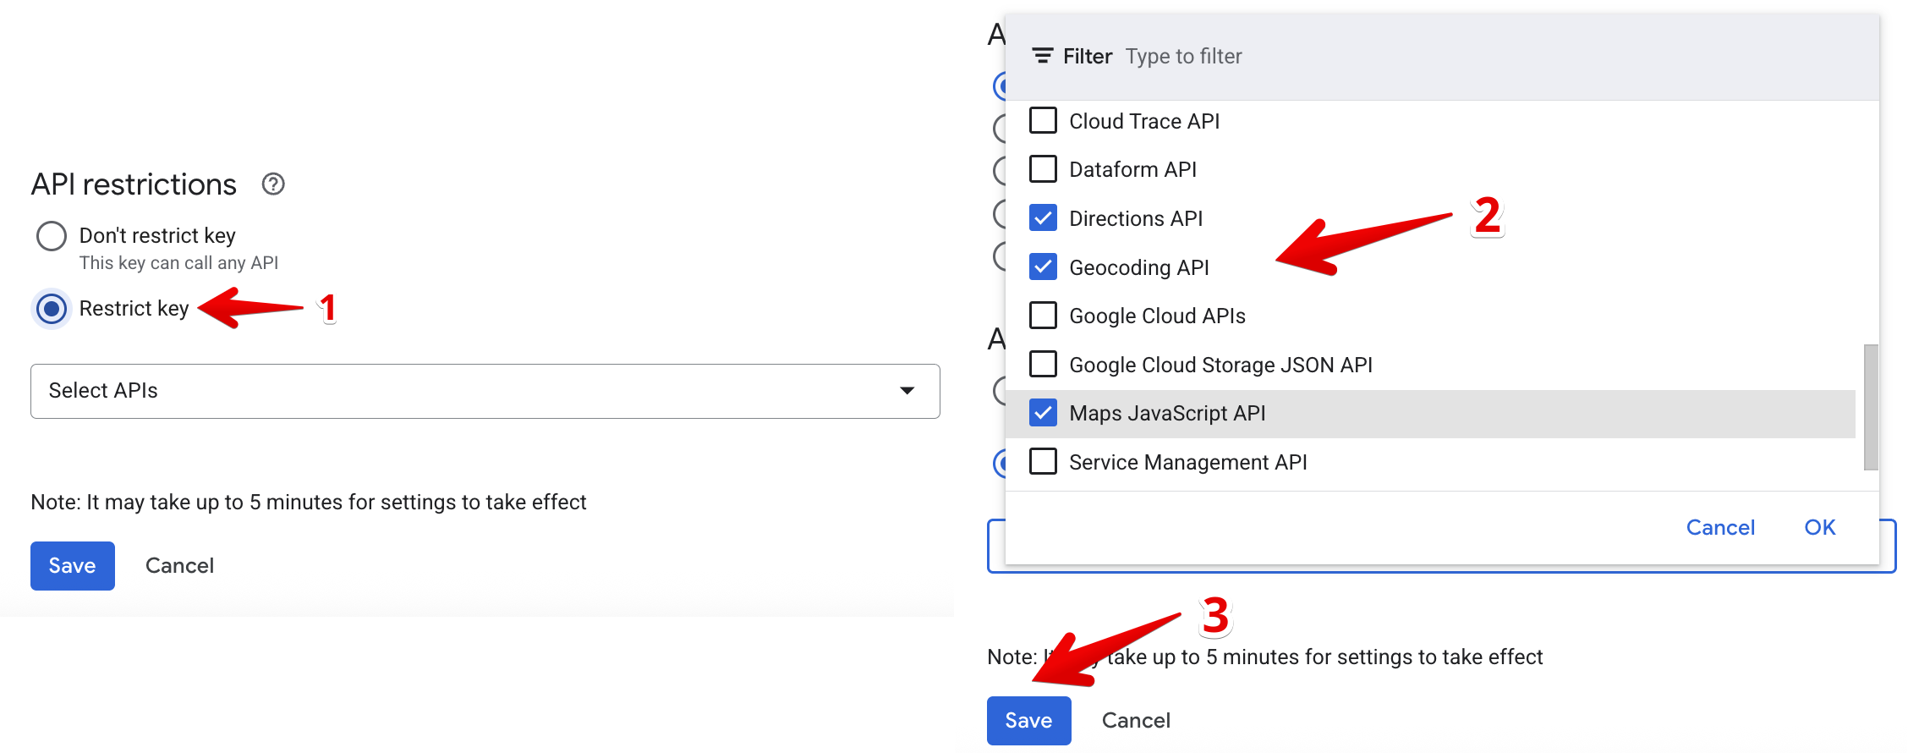Viewport: 1908px width, 753px height.
Task: Confirm API selection with OK
Action: click(x=1819, y=528)
